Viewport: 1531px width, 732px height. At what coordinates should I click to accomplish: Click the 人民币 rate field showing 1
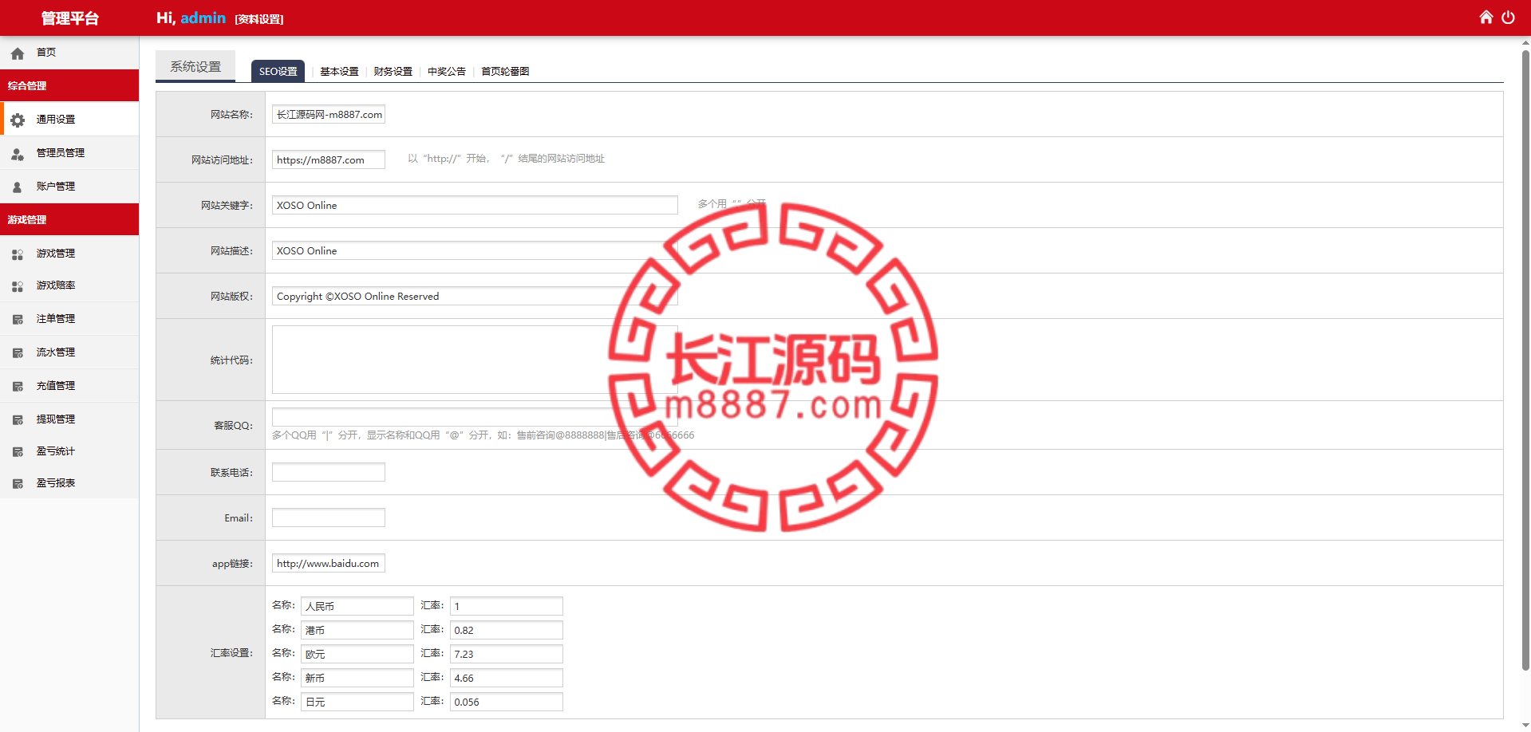click(507, 606)
